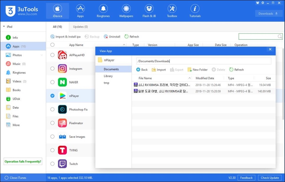Select the tmp folder in View App
Viewport: 285px width, 182px height.
[113, 83]
